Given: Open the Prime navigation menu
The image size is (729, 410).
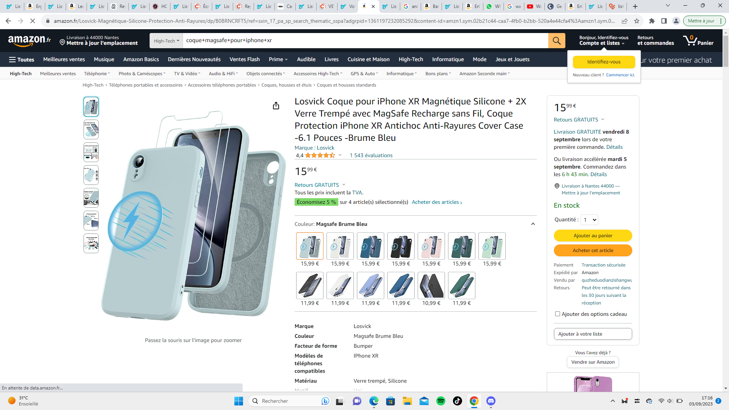Looking at the screenshot, I should pos(278,60).
